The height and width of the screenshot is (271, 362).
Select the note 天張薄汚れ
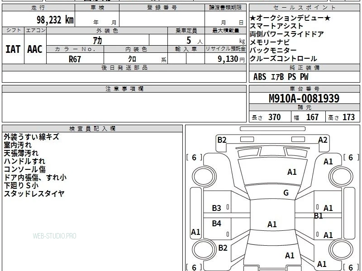click(x=21, y=153)
